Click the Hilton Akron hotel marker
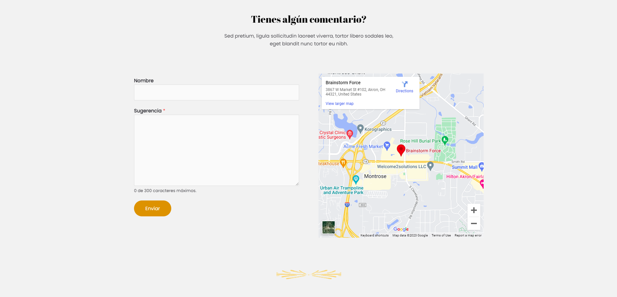 [482, 184]
